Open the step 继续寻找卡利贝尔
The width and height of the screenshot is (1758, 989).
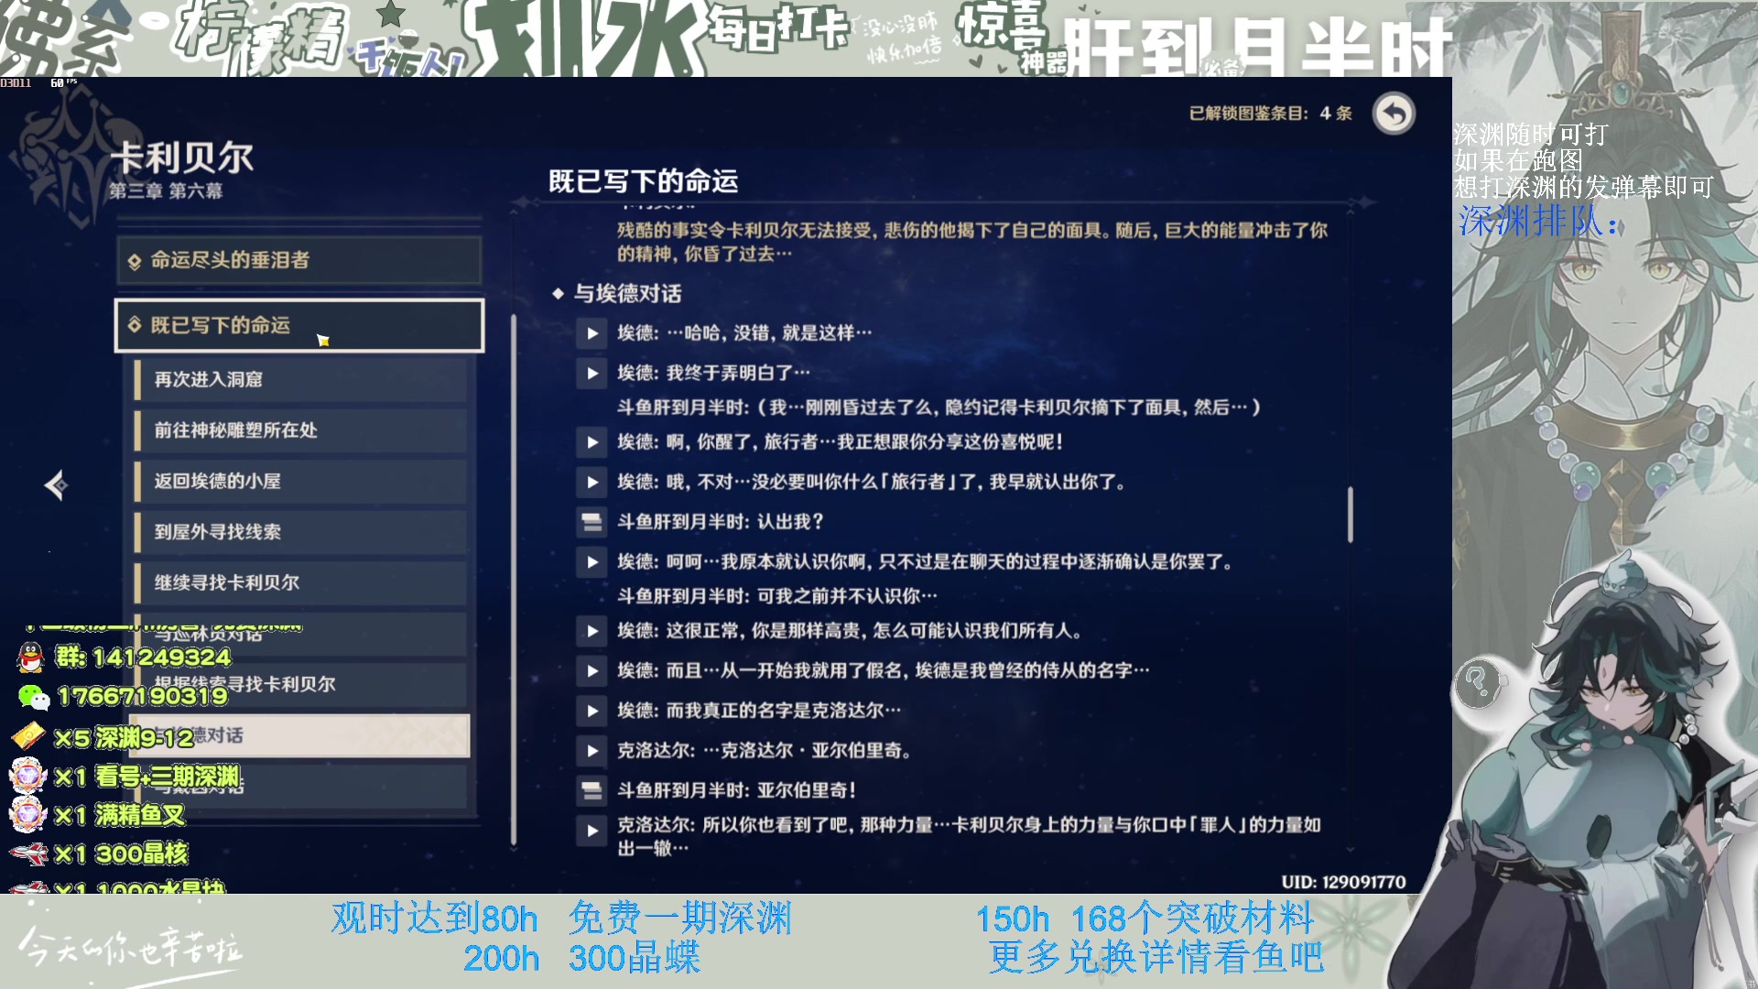click(301, 582)
